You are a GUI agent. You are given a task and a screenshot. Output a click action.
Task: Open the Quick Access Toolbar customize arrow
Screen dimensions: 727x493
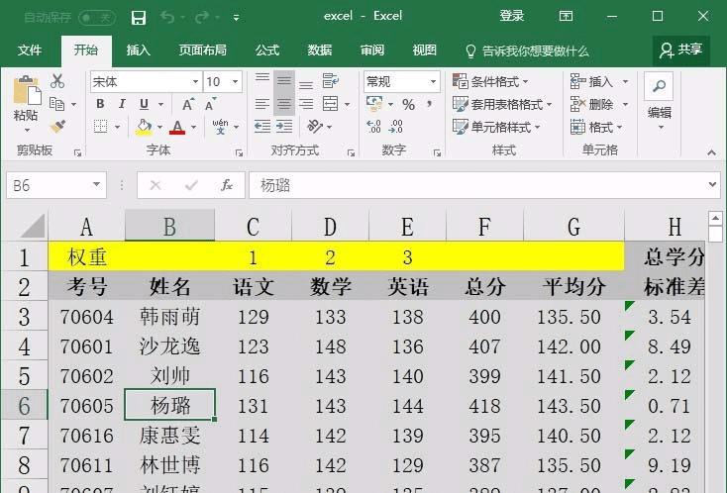tap(236, 18)
